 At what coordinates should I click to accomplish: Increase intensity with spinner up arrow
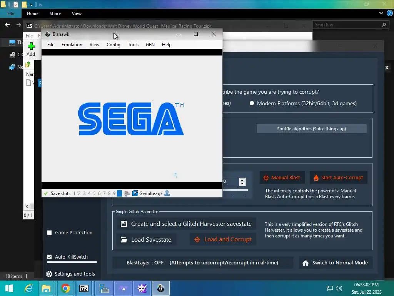tap(242, 180)
